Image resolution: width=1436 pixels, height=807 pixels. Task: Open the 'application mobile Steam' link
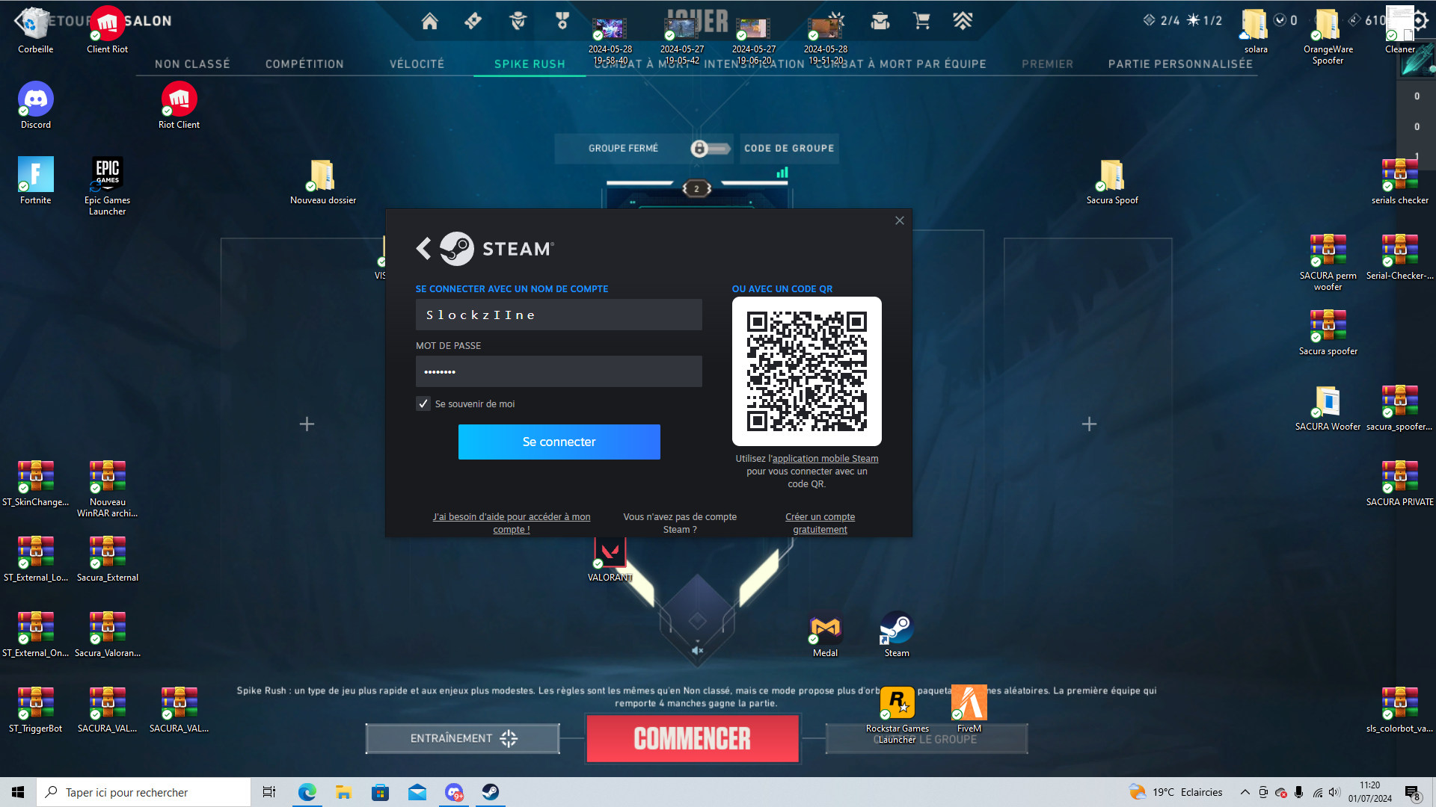point(825,459)
